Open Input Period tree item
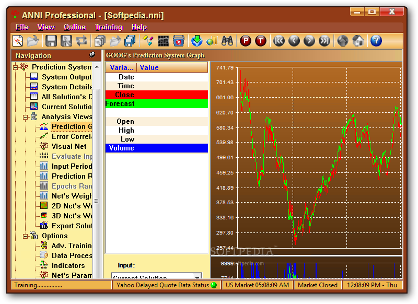 tap(72, 166)
